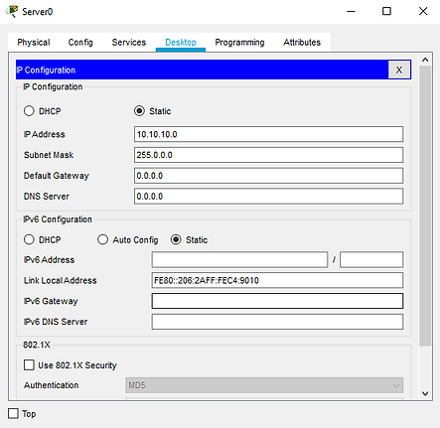
Task: Click the Default Gateway field
Action: tap(268, 176)
